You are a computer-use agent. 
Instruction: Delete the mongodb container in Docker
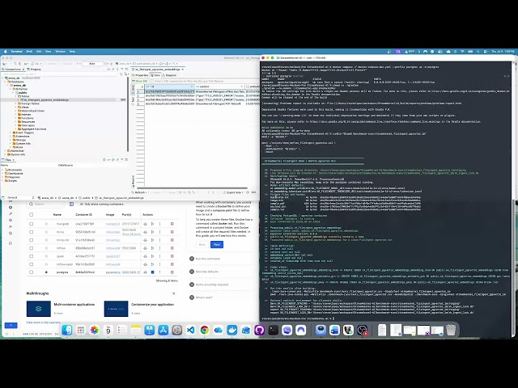pos(172,224)
